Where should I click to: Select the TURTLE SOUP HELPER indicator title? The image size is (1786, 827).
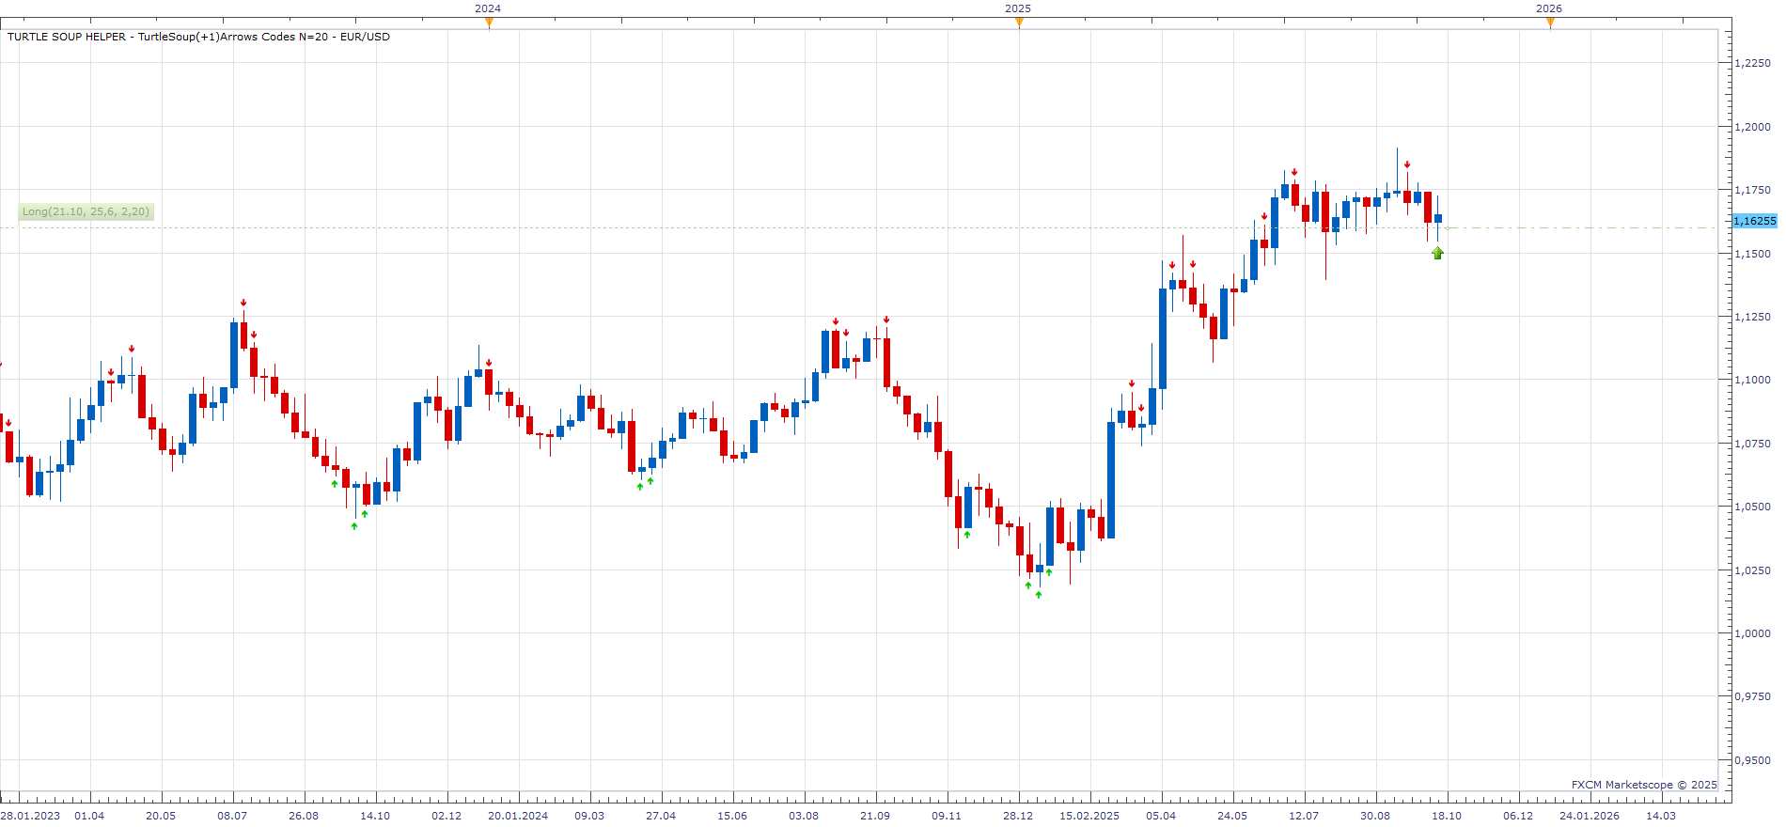pos(198,37)
